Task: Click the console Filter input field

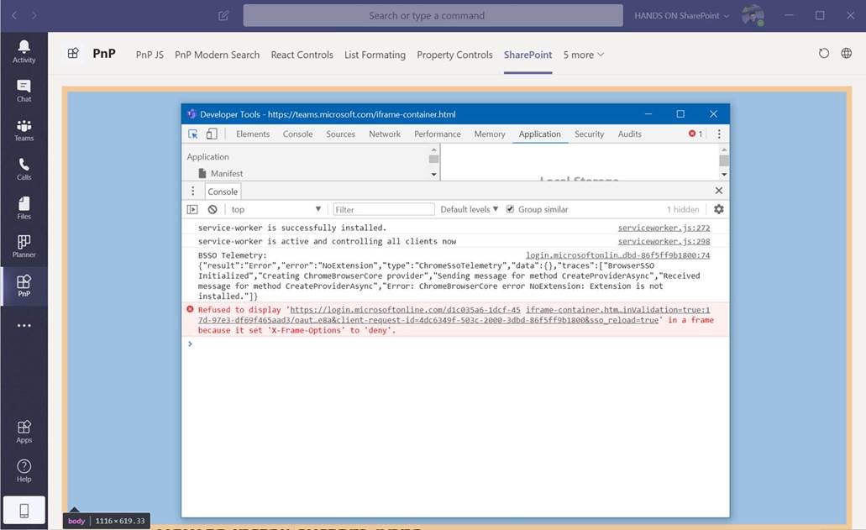Action: click(384, 209)
